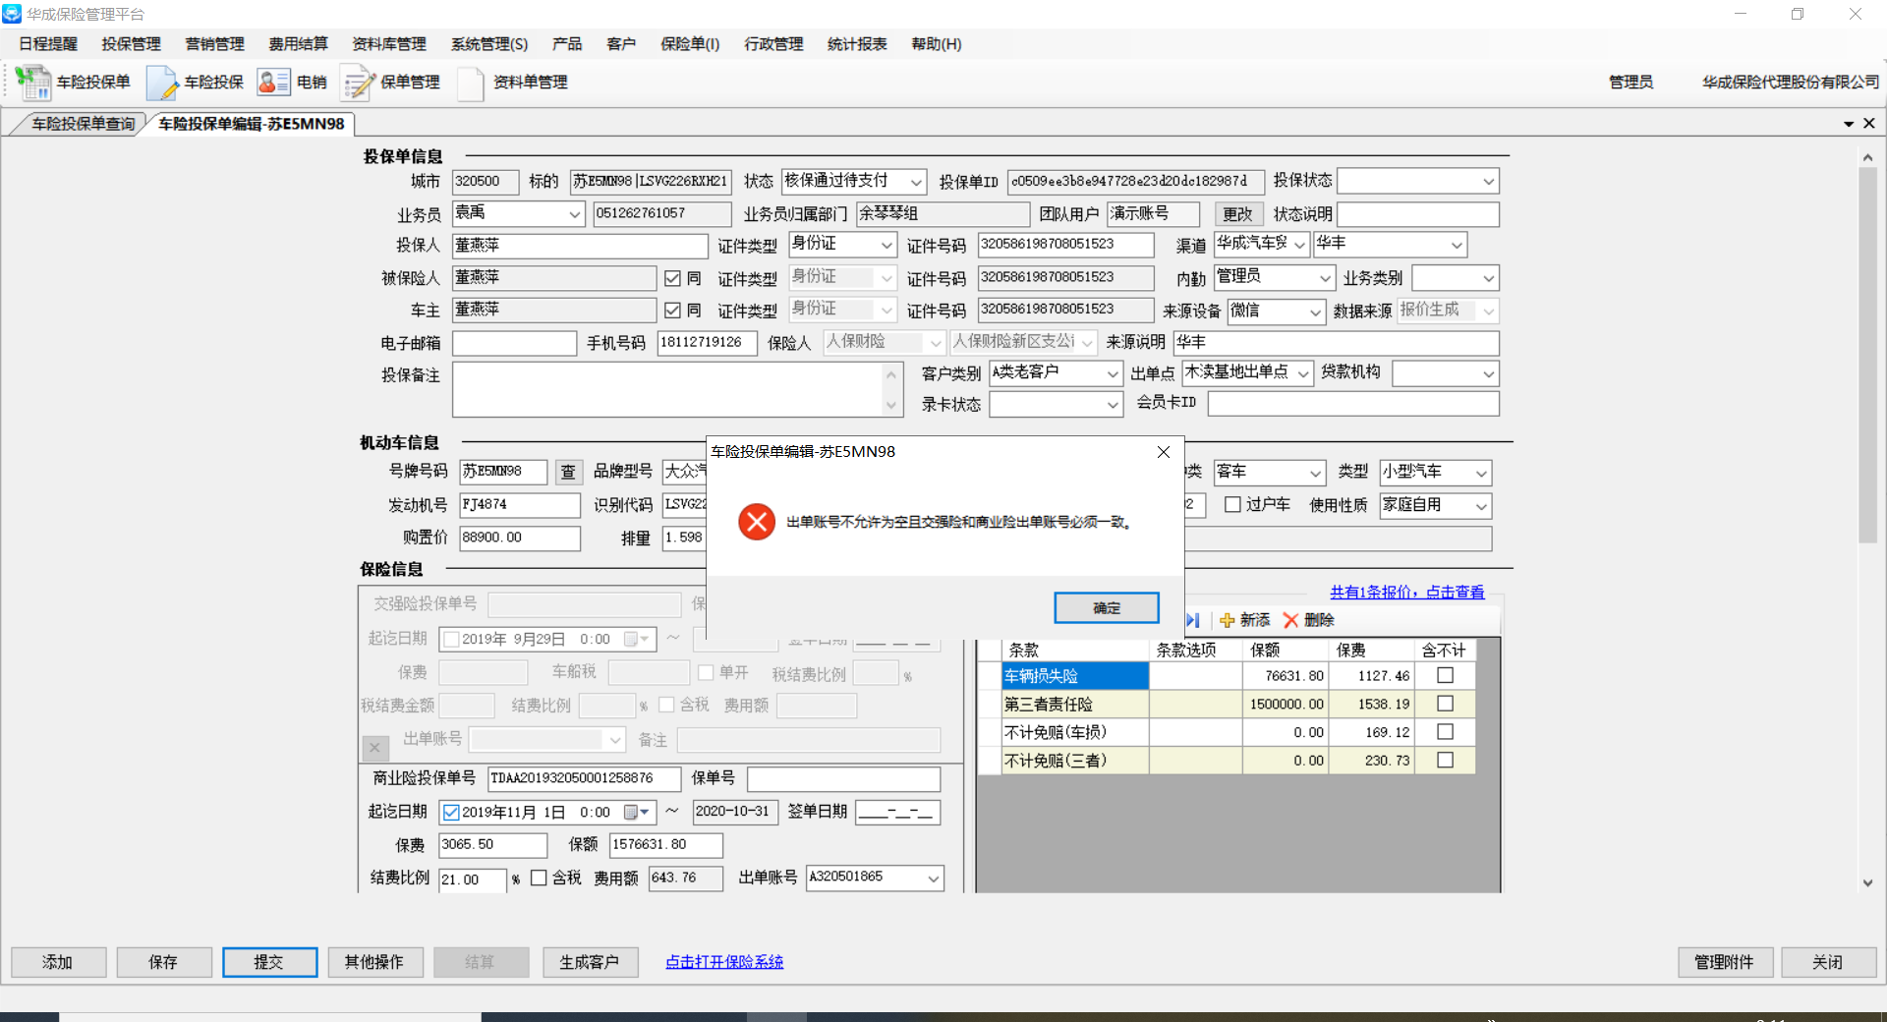Image resolution: width=1887 pixels, height=1022 pixels.
Task: Check 含不计 box for 车辆损失险 row
Action: pos(1445,675)
